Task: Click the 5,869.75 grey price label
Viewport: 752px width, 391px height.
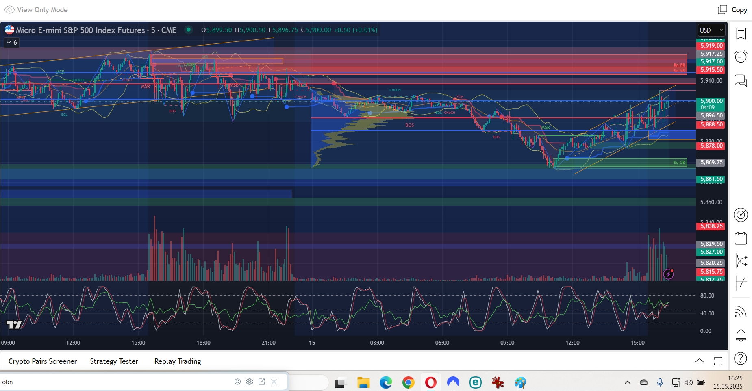Action: point(711,162)
